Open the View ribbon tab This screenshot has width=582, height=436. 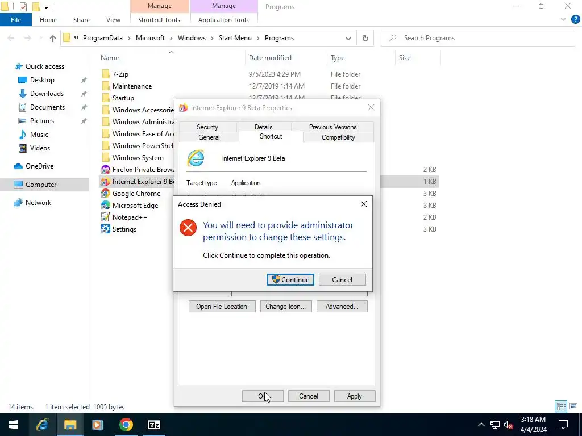113,20
